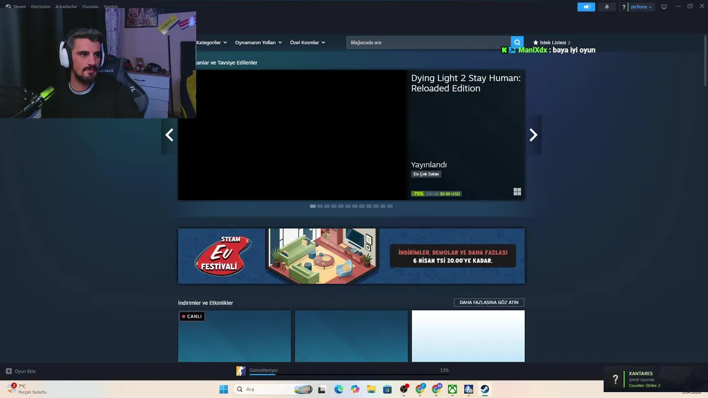The width and height of the screenshot is (708, 398).
Task: Click Oyun Ekle to add a game
Action: [21, 371]
